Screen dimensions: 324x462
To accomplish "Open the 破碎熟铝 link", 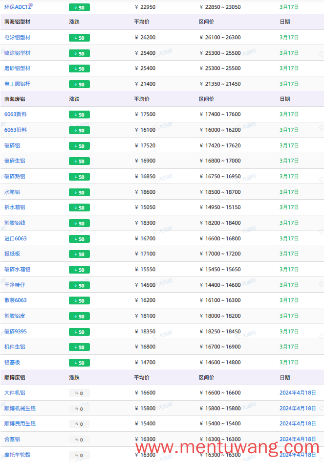I will click(x=15, y=177).
